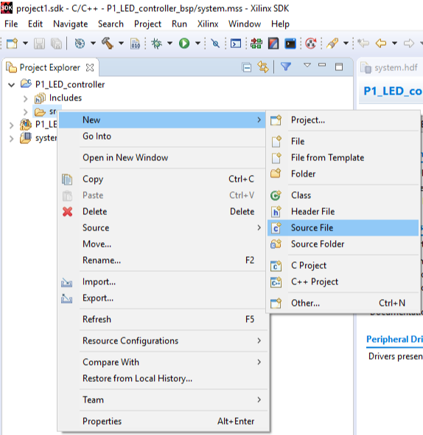The width and height of the screenshot is (423, 435).
Task: Click Import... in context menu
Action: (163, 282)
